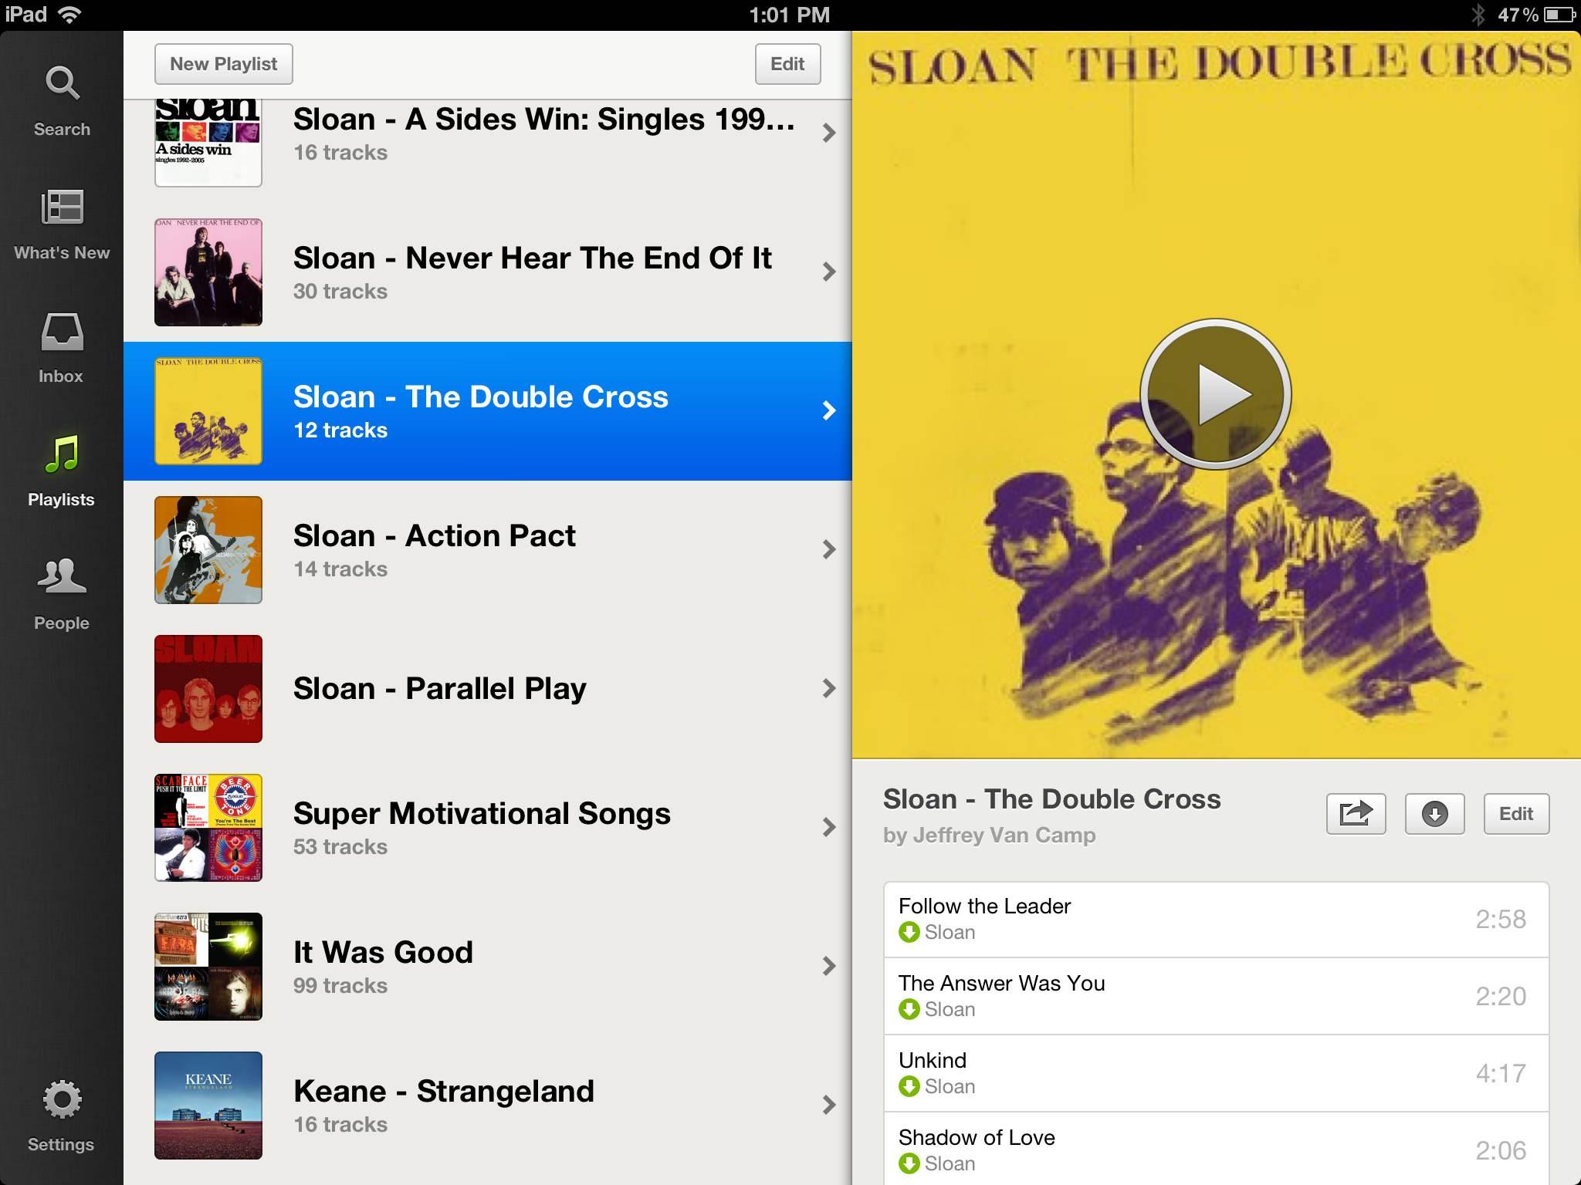
Task: Select Keane - Strangeland playlist
Action: coord(487,1103)
